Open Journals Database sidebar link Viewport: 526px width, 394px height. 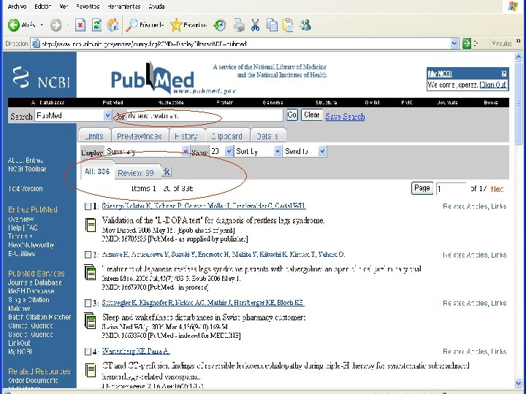tap(35, 282)
